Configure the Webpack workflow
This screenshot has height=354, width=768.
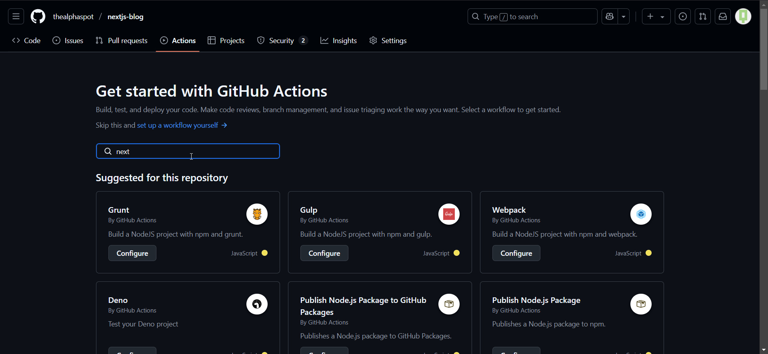pyautogui.click(x=516, y=253)
